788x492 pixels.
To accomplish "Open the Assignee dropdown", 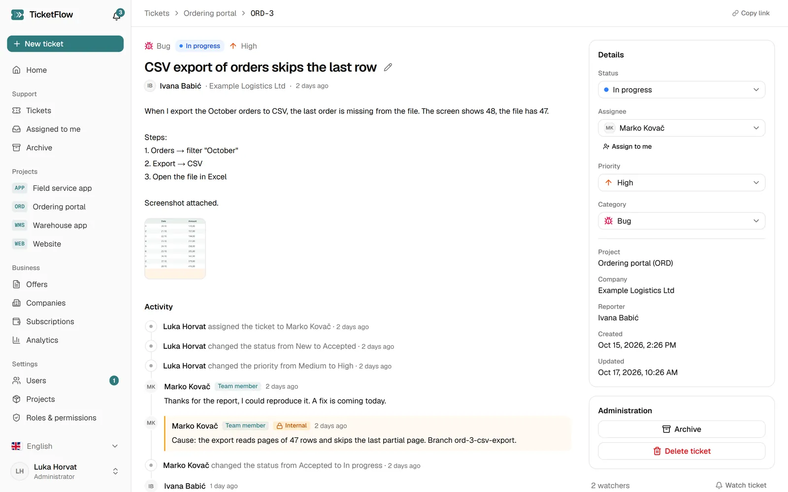I will click(682, 128).
